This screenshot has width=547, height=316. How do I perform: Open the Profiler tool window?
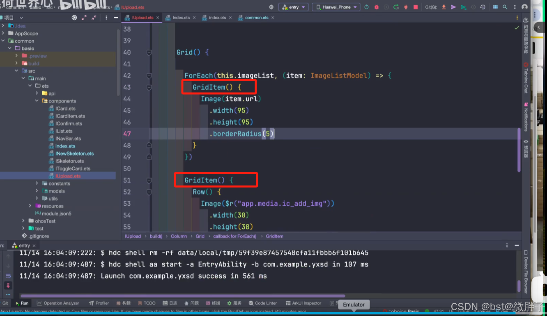pos(99,303)
